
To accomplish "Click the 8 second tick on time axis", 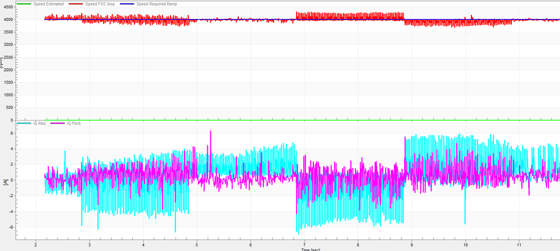I will [358, 245].
